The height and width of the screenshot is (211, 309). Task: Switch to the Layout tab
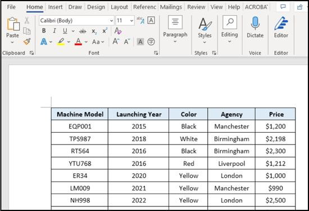119,7
